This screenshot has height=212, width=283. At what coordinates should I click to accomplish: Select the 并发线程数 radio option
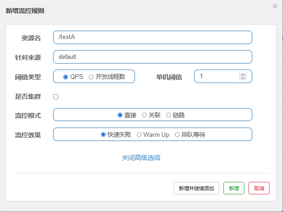pyautogui.click(x=91, y=77)
